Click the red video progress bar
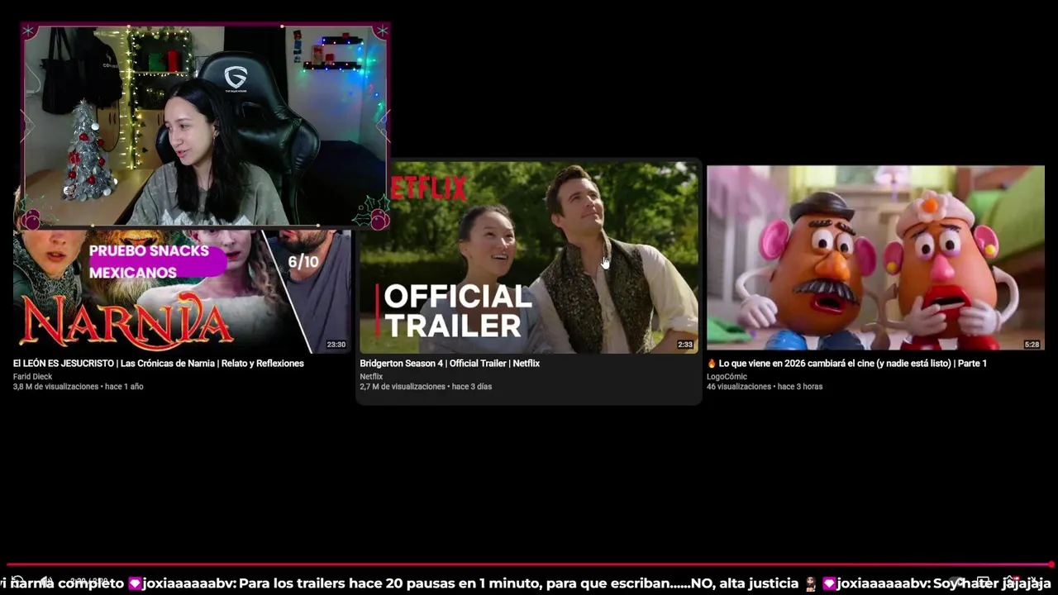The image size is (1058, 595). [x=527, y=565]
